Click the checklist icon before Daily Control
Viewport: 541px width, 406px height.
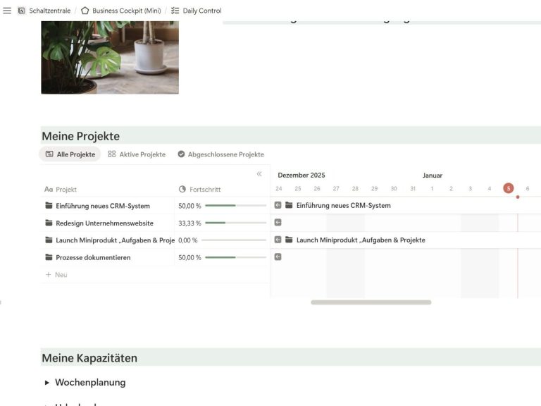tap(175, 11)
